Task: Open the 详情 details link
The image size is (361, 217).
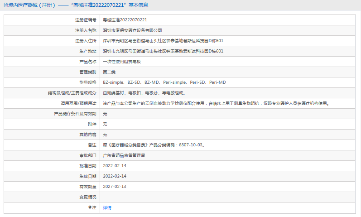Action: [x=107, y=208]
